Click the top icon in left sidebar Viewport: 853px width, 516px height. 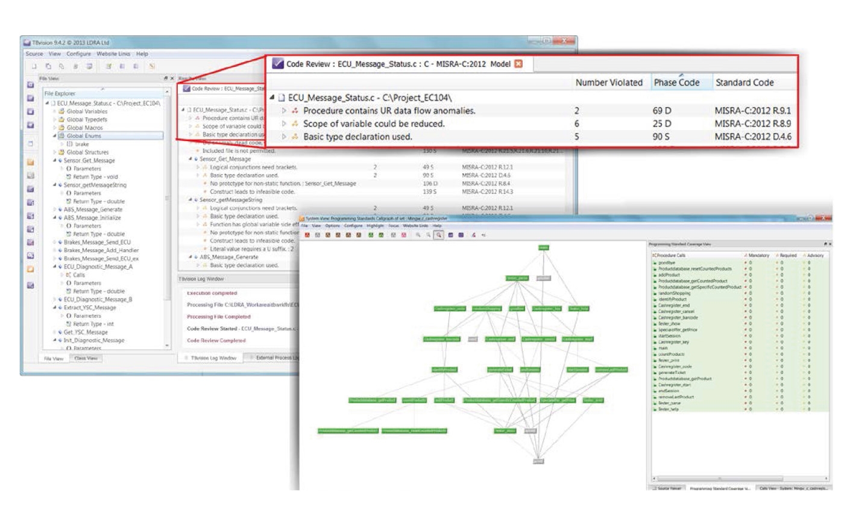point(30,85)
